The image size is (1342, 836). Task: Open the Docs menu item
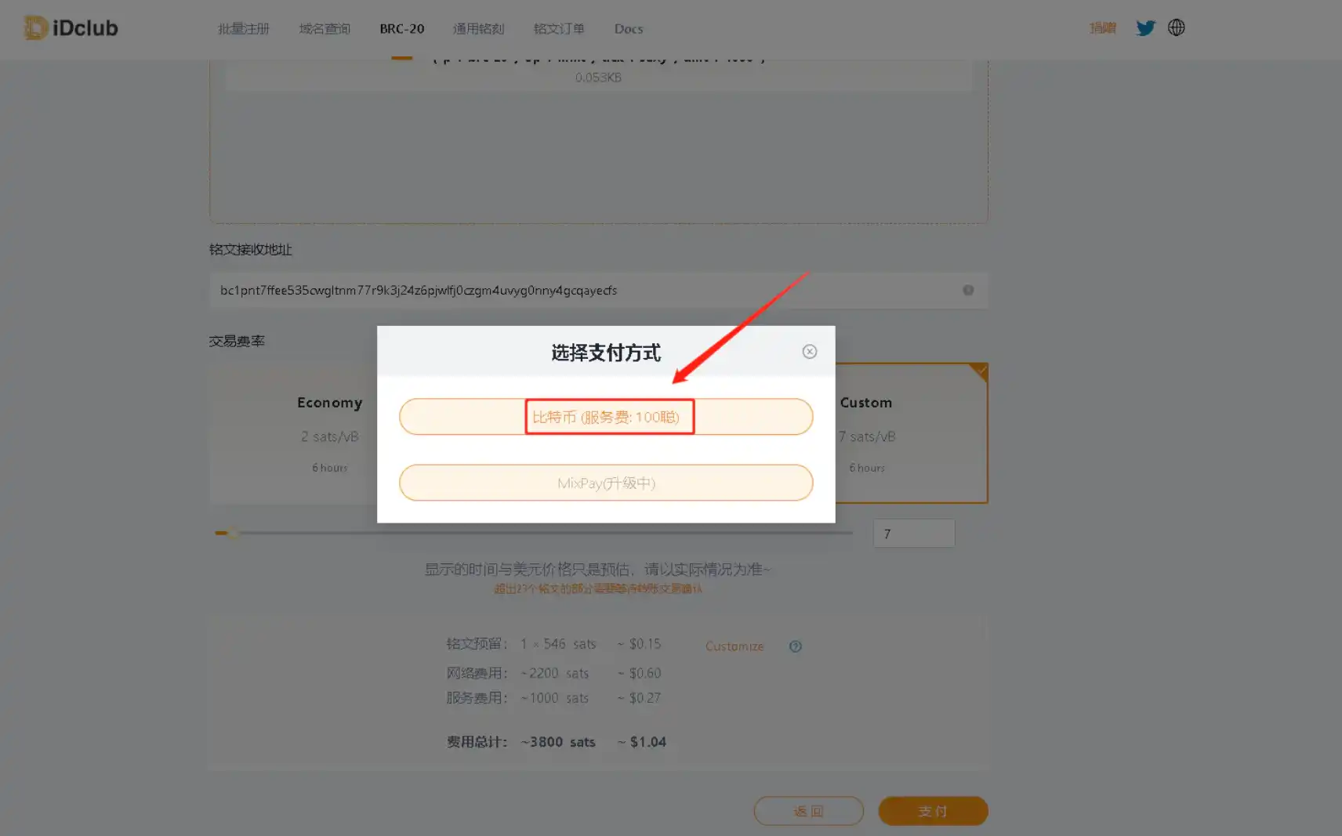[628, 28]
